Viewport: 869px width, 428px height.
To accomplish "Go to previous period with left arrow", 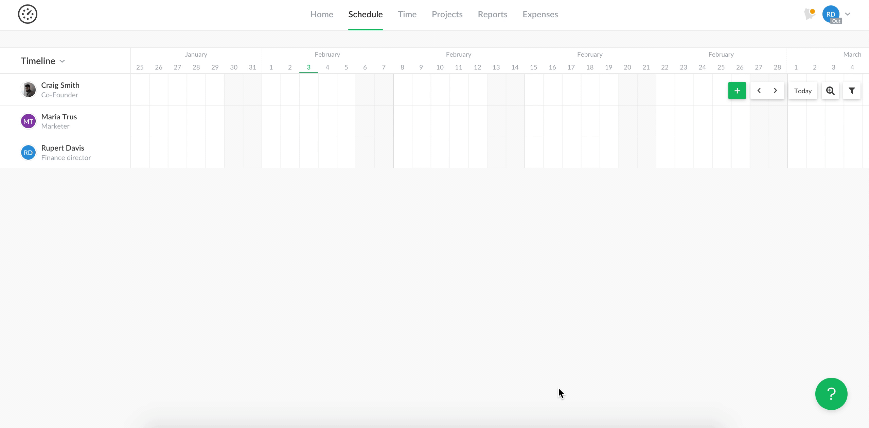I will pos(759,91).
